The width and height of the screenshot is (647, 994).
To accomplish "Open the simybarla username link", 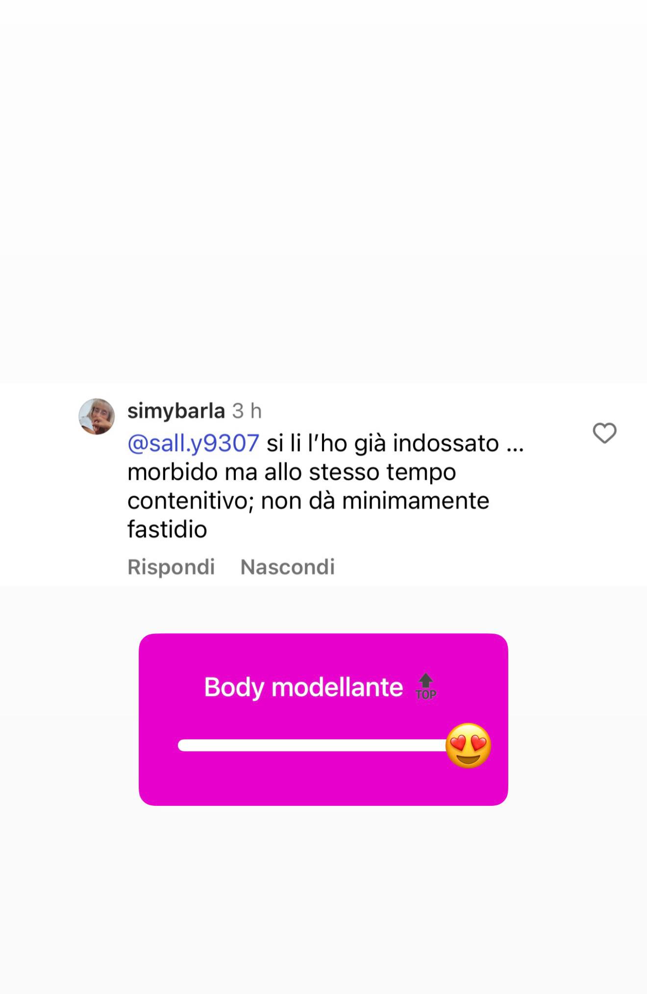I will tap(176, 411).
